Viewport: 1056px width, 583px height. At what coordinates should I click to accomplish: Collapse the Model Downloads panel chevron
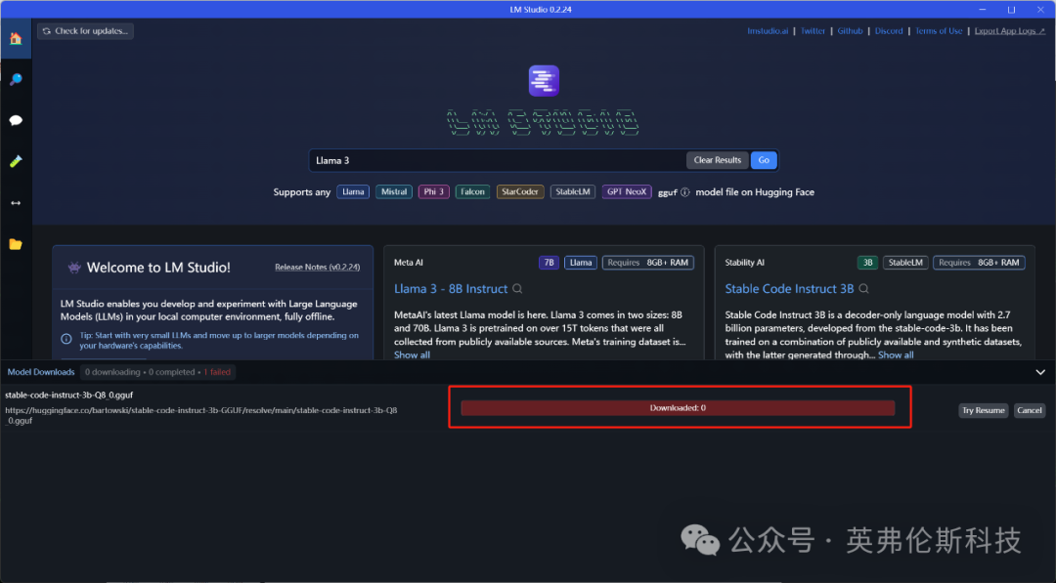tap(1039, 372)
